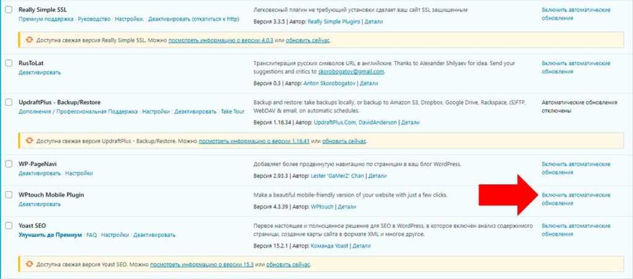The width and height of the screenshot is (633, 279).
Task: Open Yoast SEO FAQ link
Action: (x=91, y=235)
